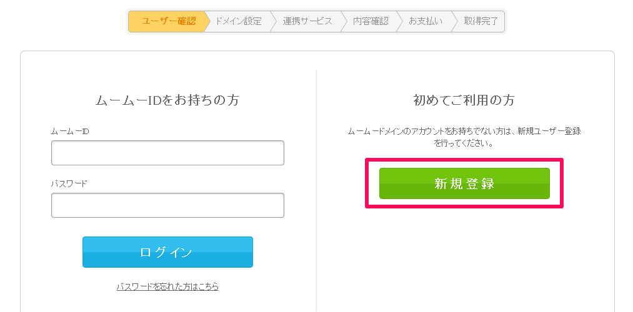
Task: Click into the パスワード input field
Action: (x=167, y=205)
